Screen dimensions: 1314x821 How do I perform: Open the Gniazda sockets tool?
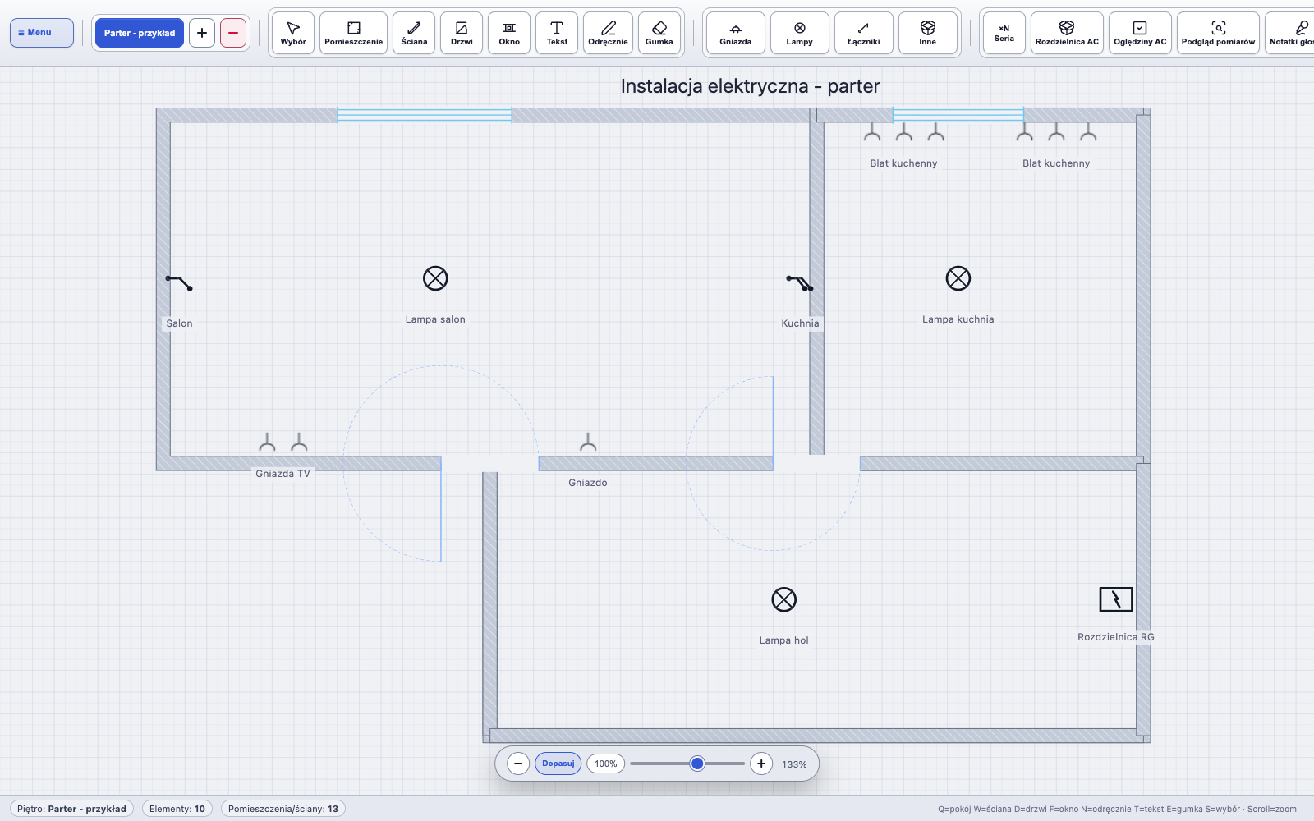[x=735, y=33]
